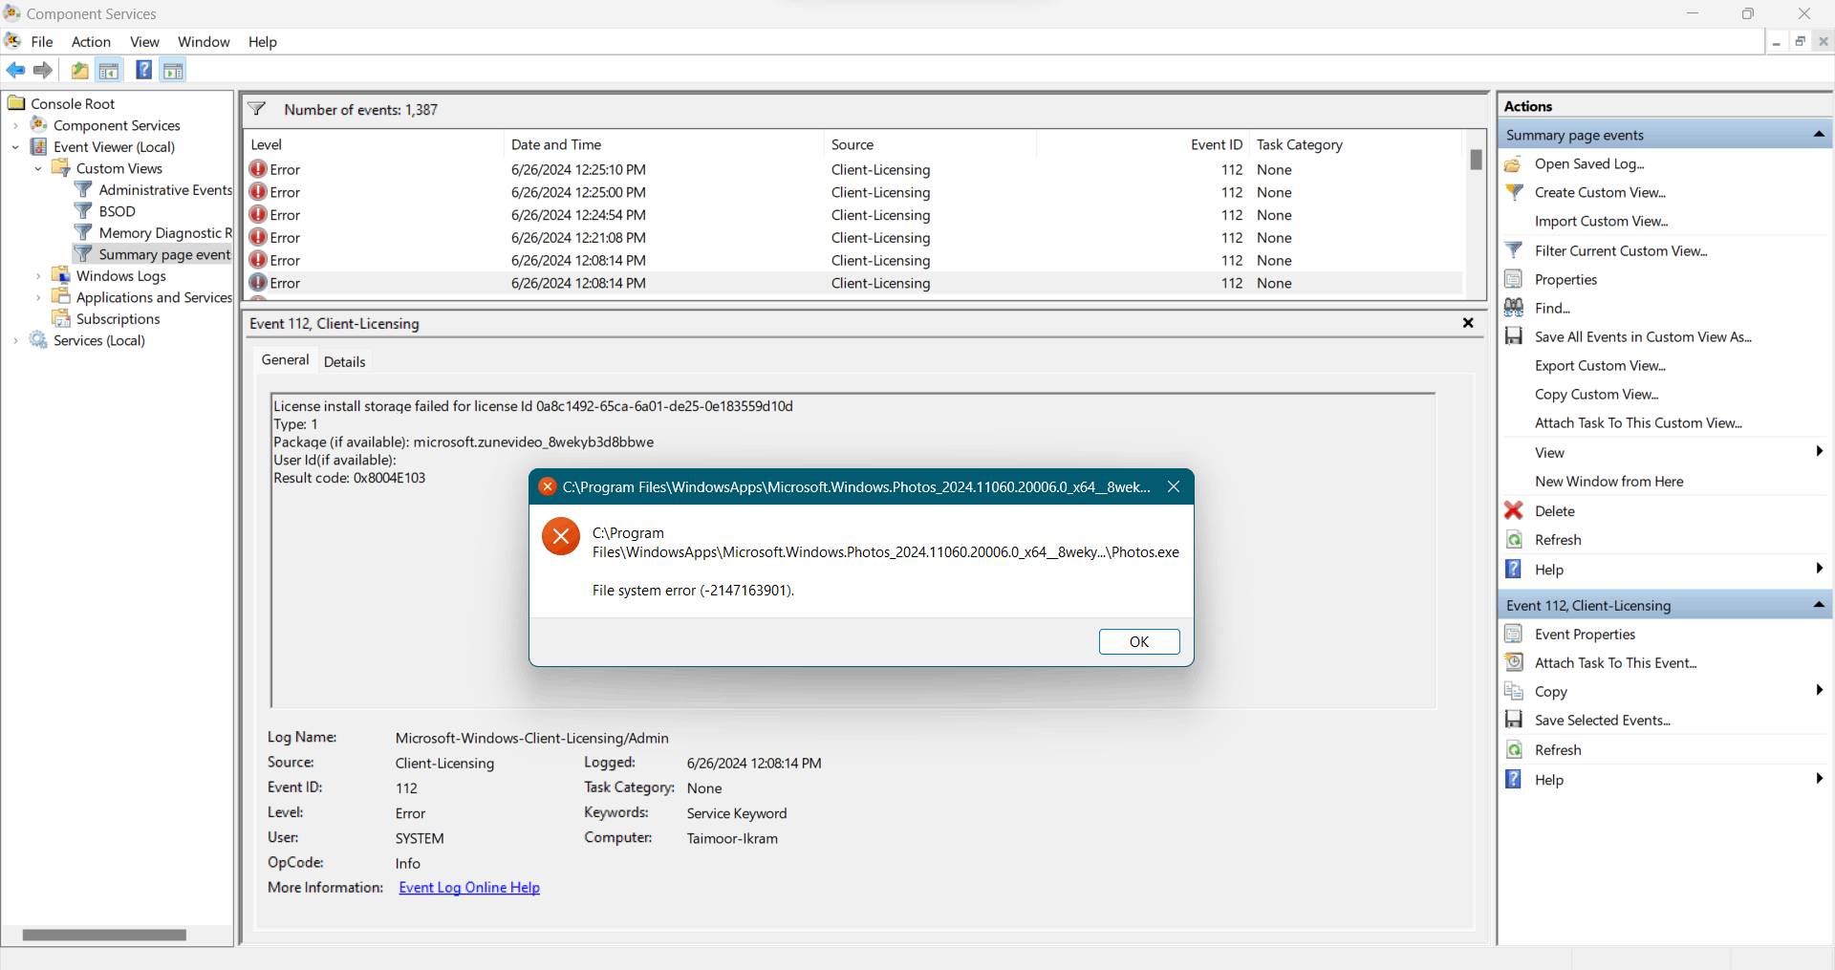Go forward with the toolbar Forward arrow
Viewport: 1835px width, 970px height.
click(43, 70)
